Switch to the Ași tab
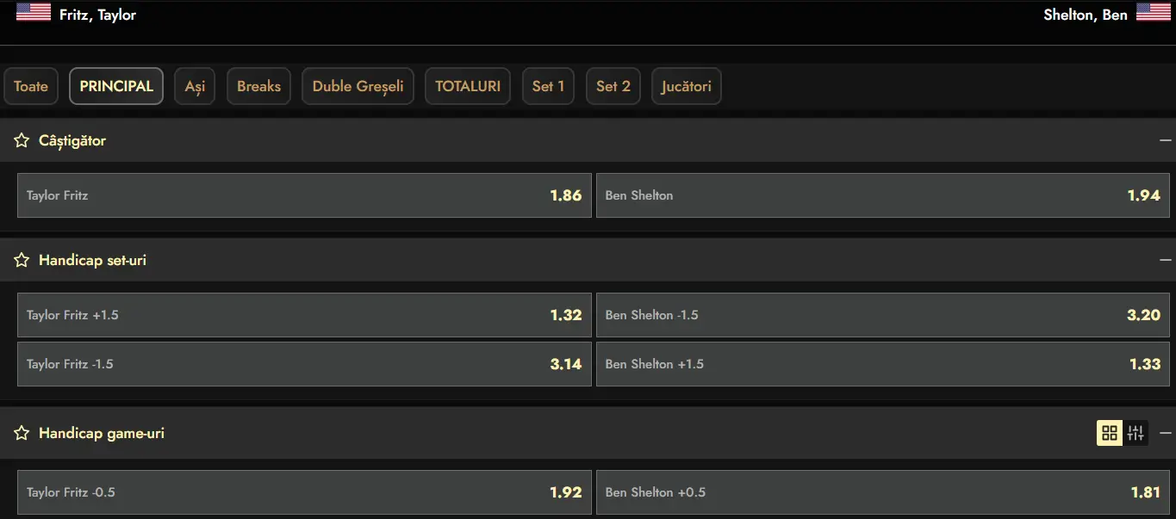 click(x=195, y=86)
